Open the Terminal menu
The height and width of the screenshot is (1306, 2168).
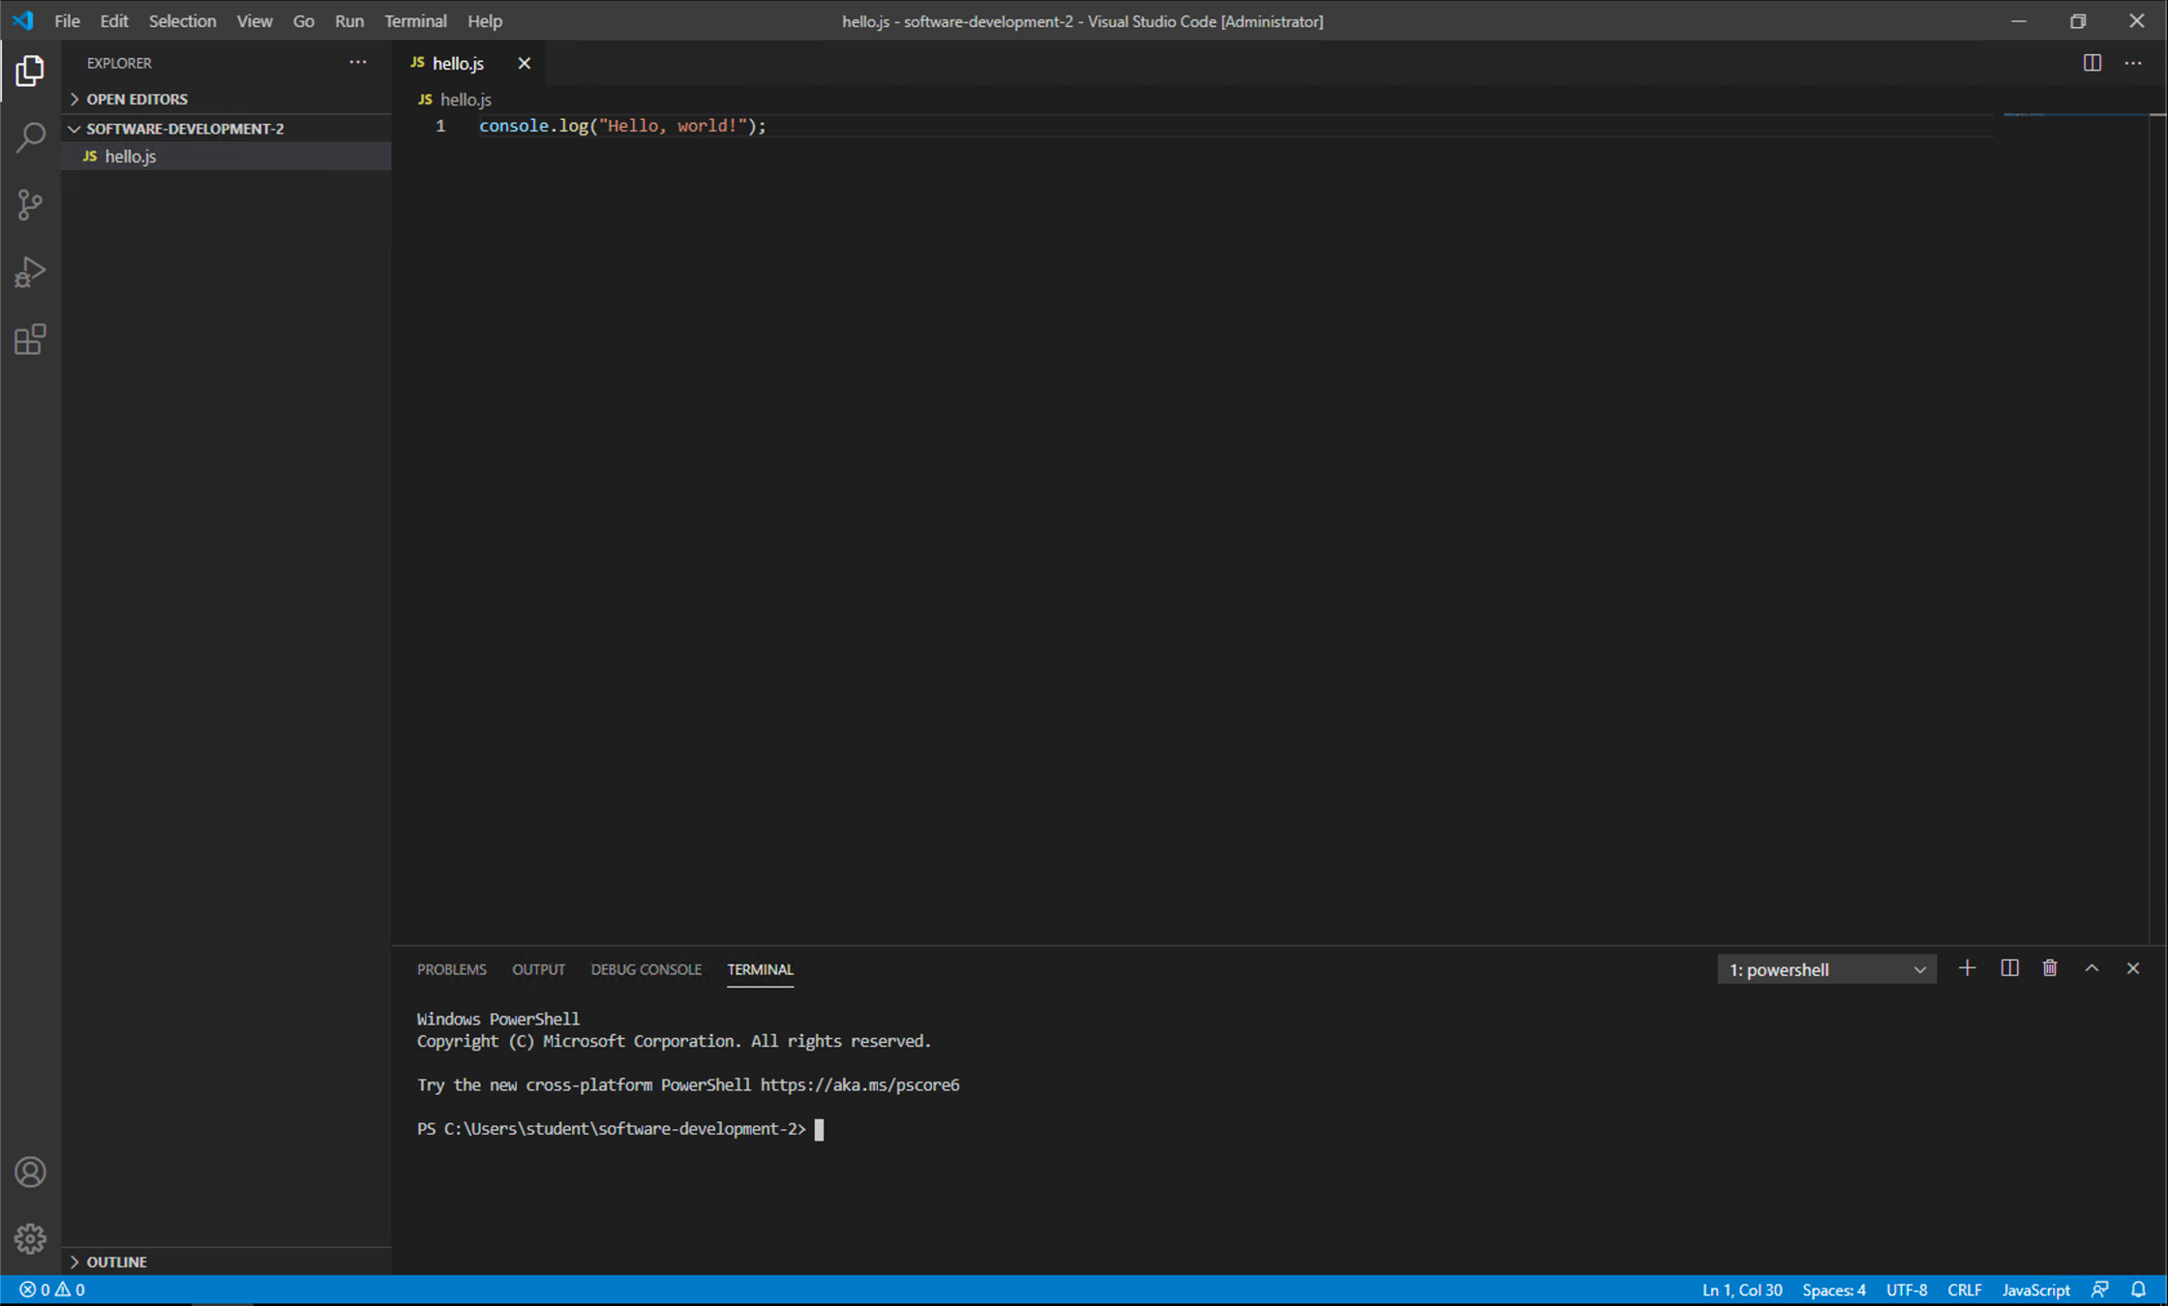(x=415, y=20)
